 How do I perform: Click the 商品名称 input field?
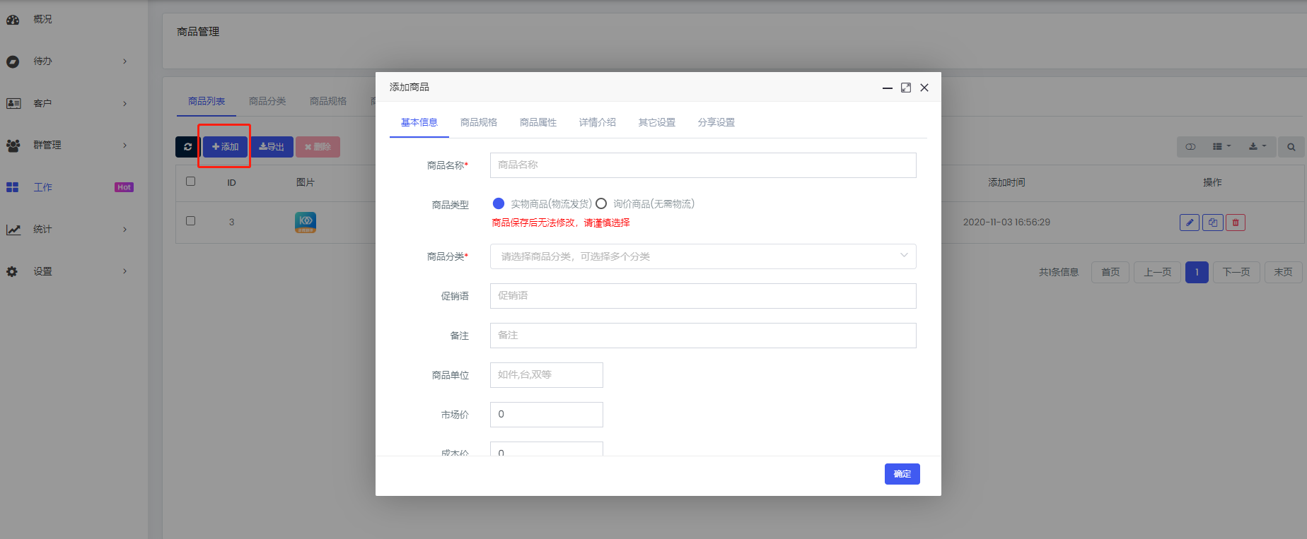702,165
